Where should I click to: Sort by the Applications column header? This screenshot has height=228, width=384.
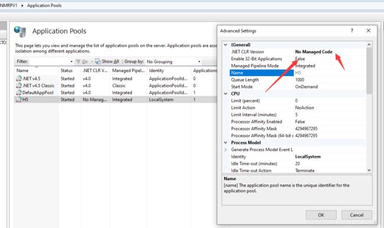point(205,70)
